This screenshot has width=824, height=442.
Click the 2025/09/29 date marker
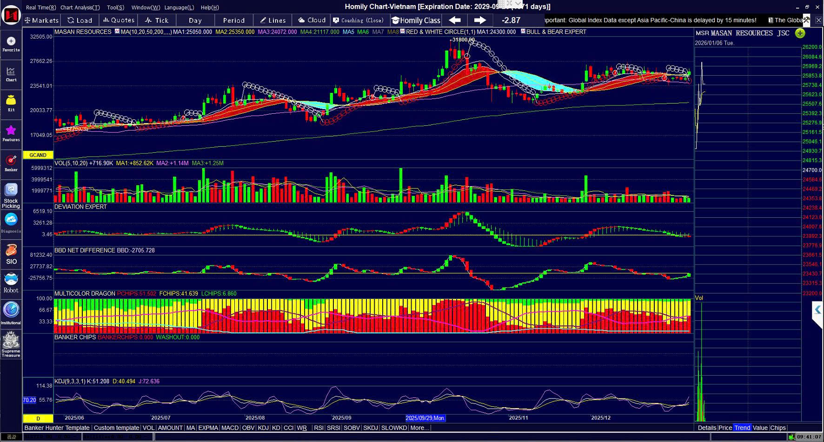[425, 418]
